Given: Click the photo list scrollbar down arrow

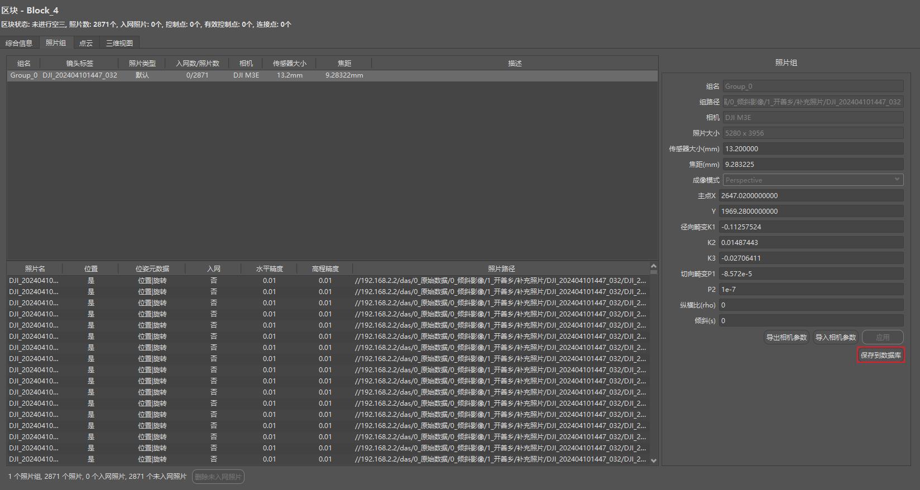Looking at the screenshot, I should coord(654,460).
